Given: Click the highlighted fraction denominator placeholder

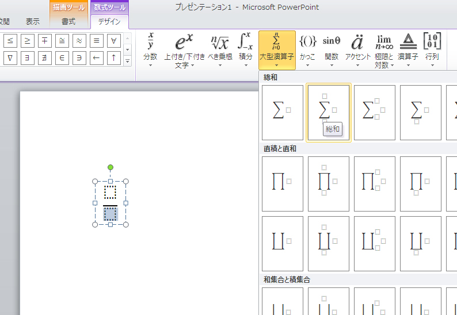Looking at the screenshot, I should 111,214.
